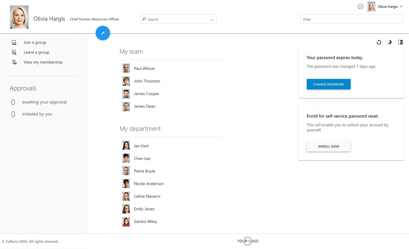Click the Change Password button

(x=328, y=84)
